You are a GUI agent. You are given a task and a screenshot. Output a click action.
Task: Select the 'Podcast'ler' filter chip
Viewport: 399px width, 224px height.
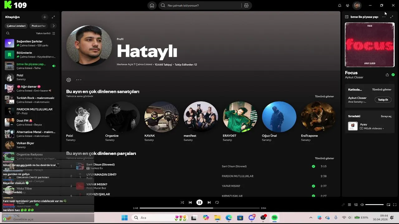coord(39,26)
